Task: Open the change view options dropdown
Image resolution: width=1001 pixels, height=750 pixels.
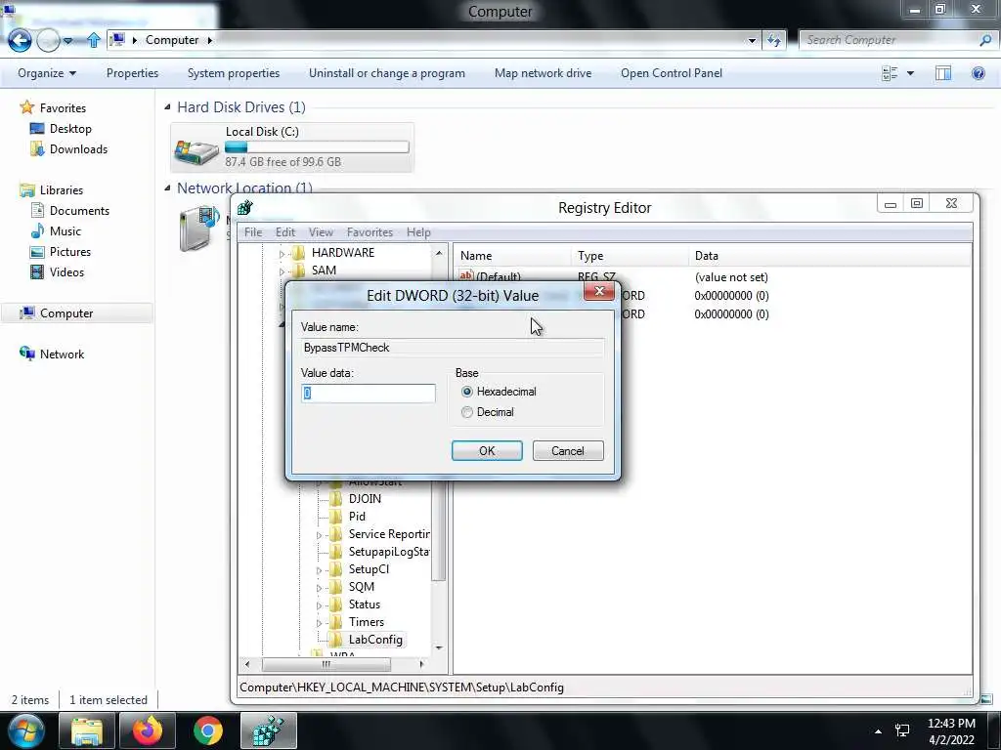Action: 910,73
